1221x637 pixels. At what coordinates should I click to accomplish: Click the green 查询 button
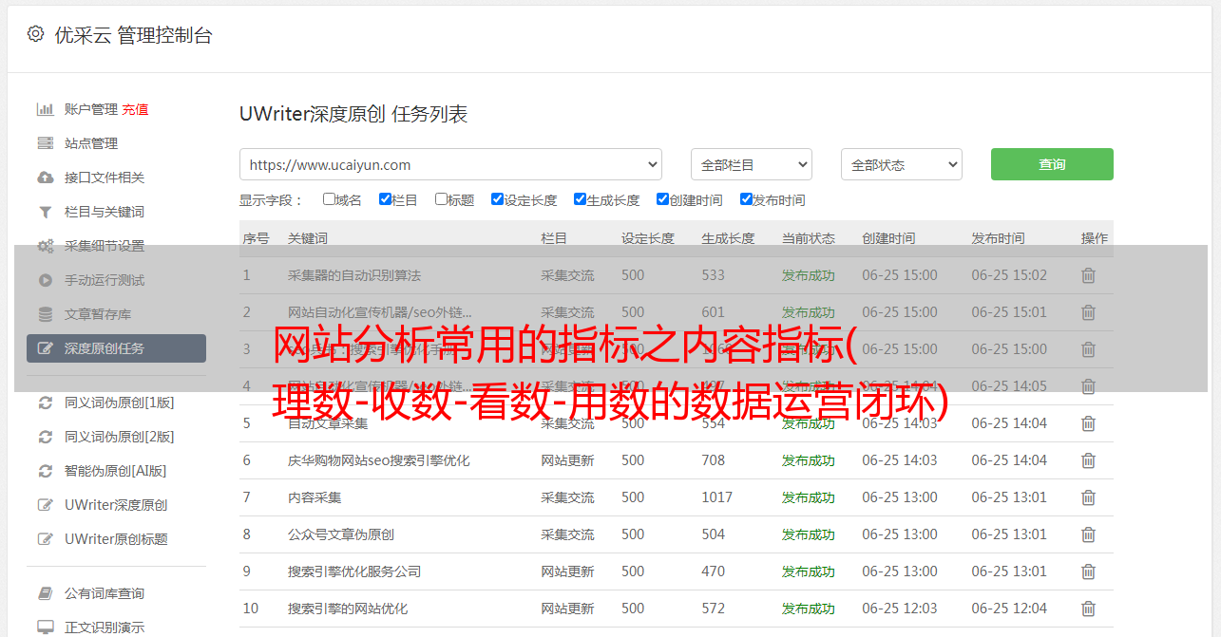(1052, 164)
